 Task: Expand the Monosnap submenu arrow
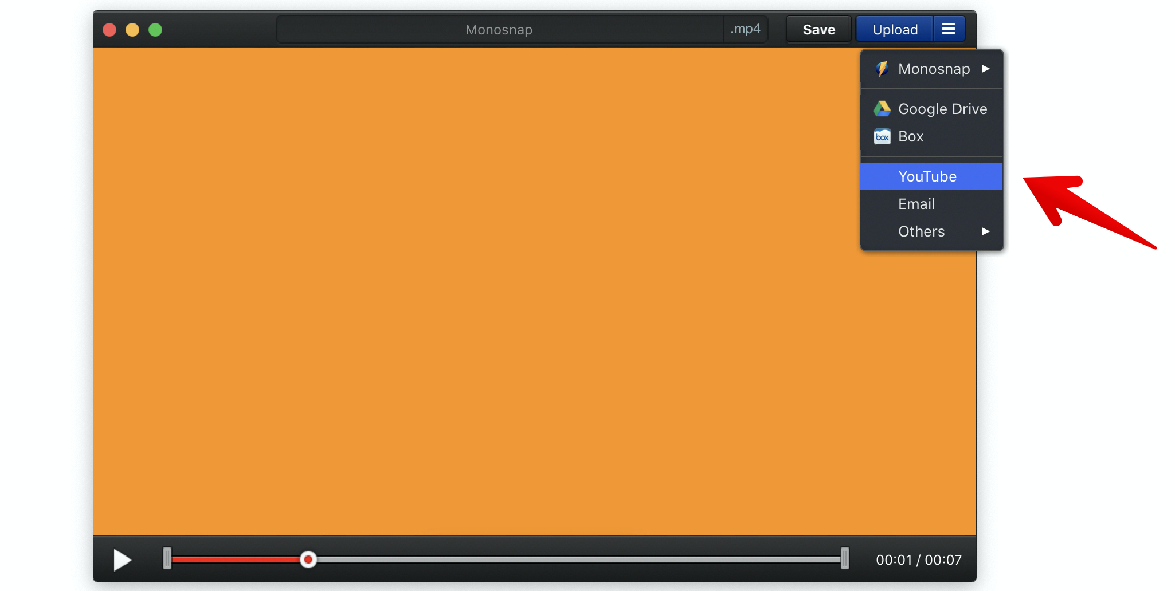(986, 69)
